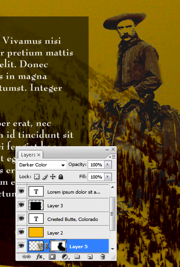180x267 pixels.
Task: Open the Opacity slider arrow
Action: pos(108,165)
